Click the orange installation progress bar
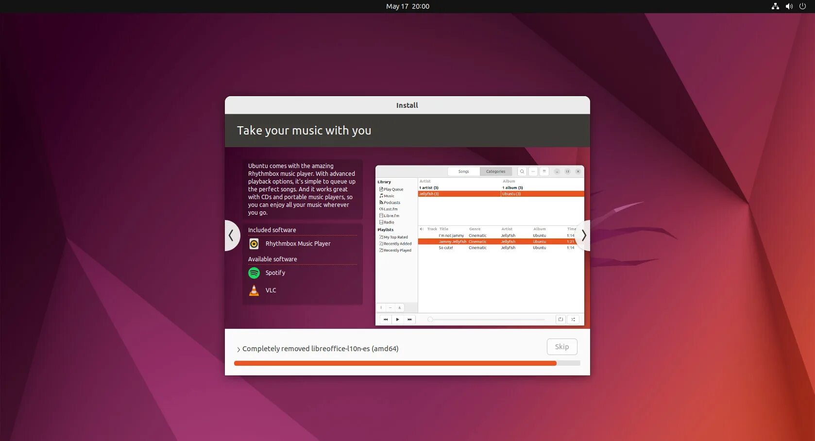This screenshot has height=441, width=815. tap(407, 363)
